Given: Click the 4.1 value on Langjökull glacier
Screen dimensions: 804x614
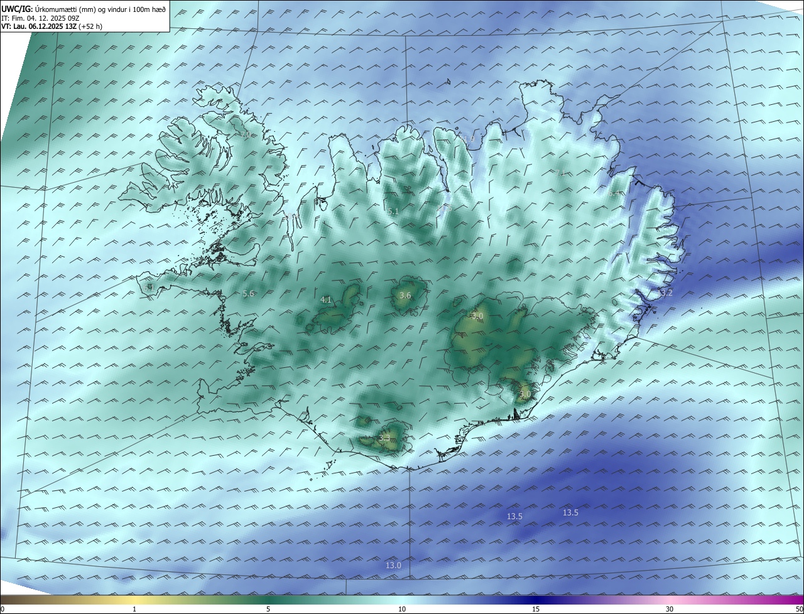Looking at the screenshot, I should (x=326, y=300).
